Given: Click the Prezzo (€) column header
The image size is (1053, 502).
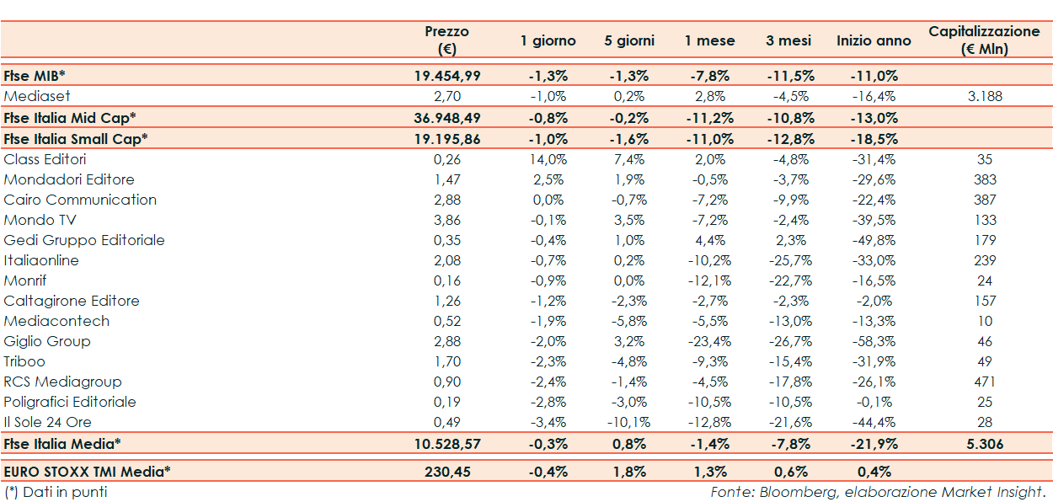Looking at the screenshot, I should click(446, 40).
